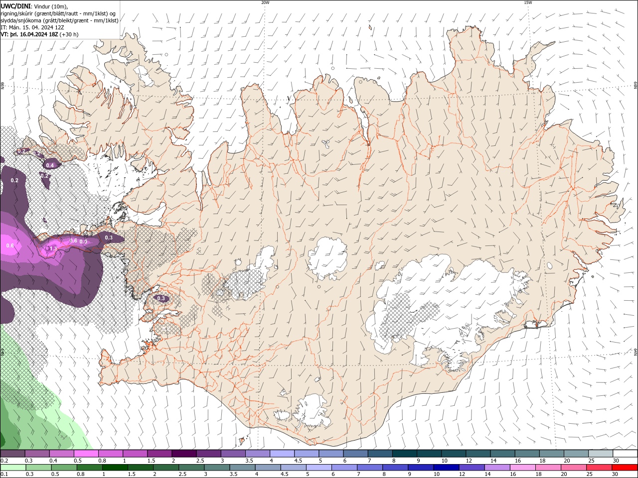This screenshot has height=478, width=638.
Task: Pick the pale gray swatch labeled 25 in the upper scale
Action: [600, 454]
